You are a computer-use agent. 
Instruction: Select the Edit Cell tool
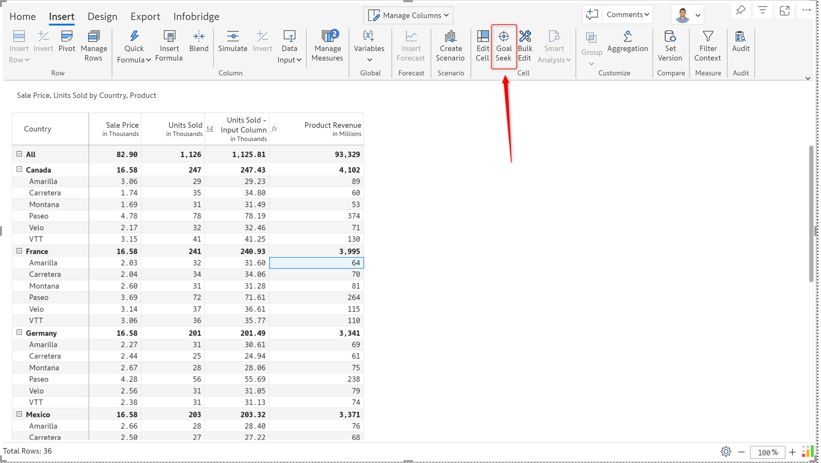(482, 46)
